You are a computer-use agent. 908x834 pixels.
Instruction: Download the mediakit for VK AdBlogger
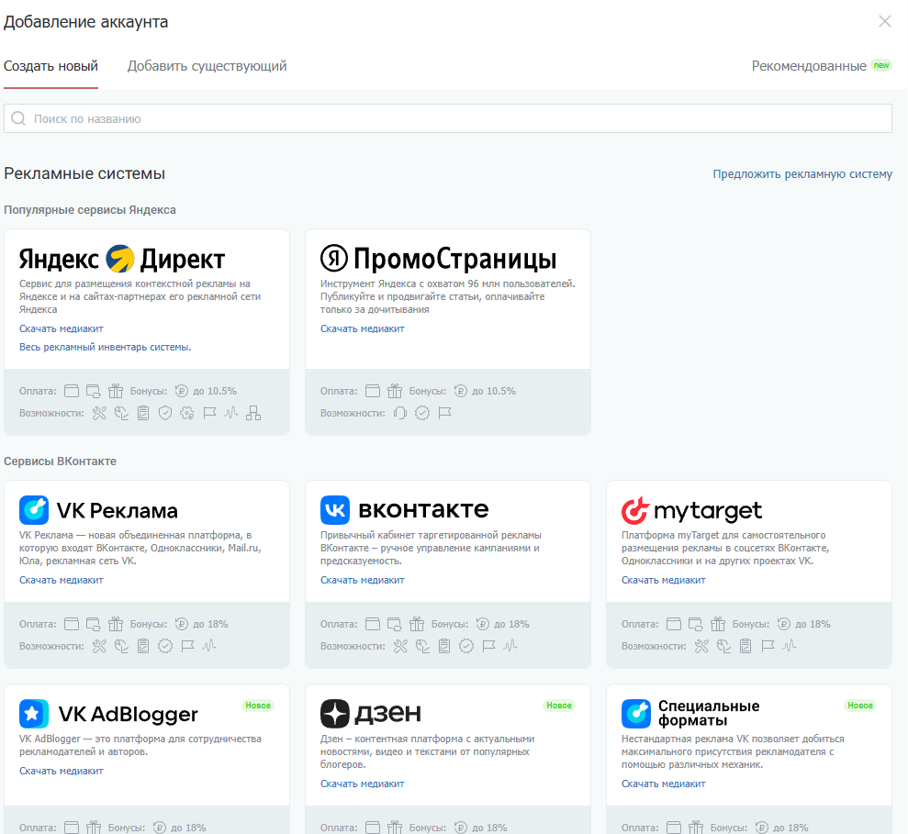(62, 771)
